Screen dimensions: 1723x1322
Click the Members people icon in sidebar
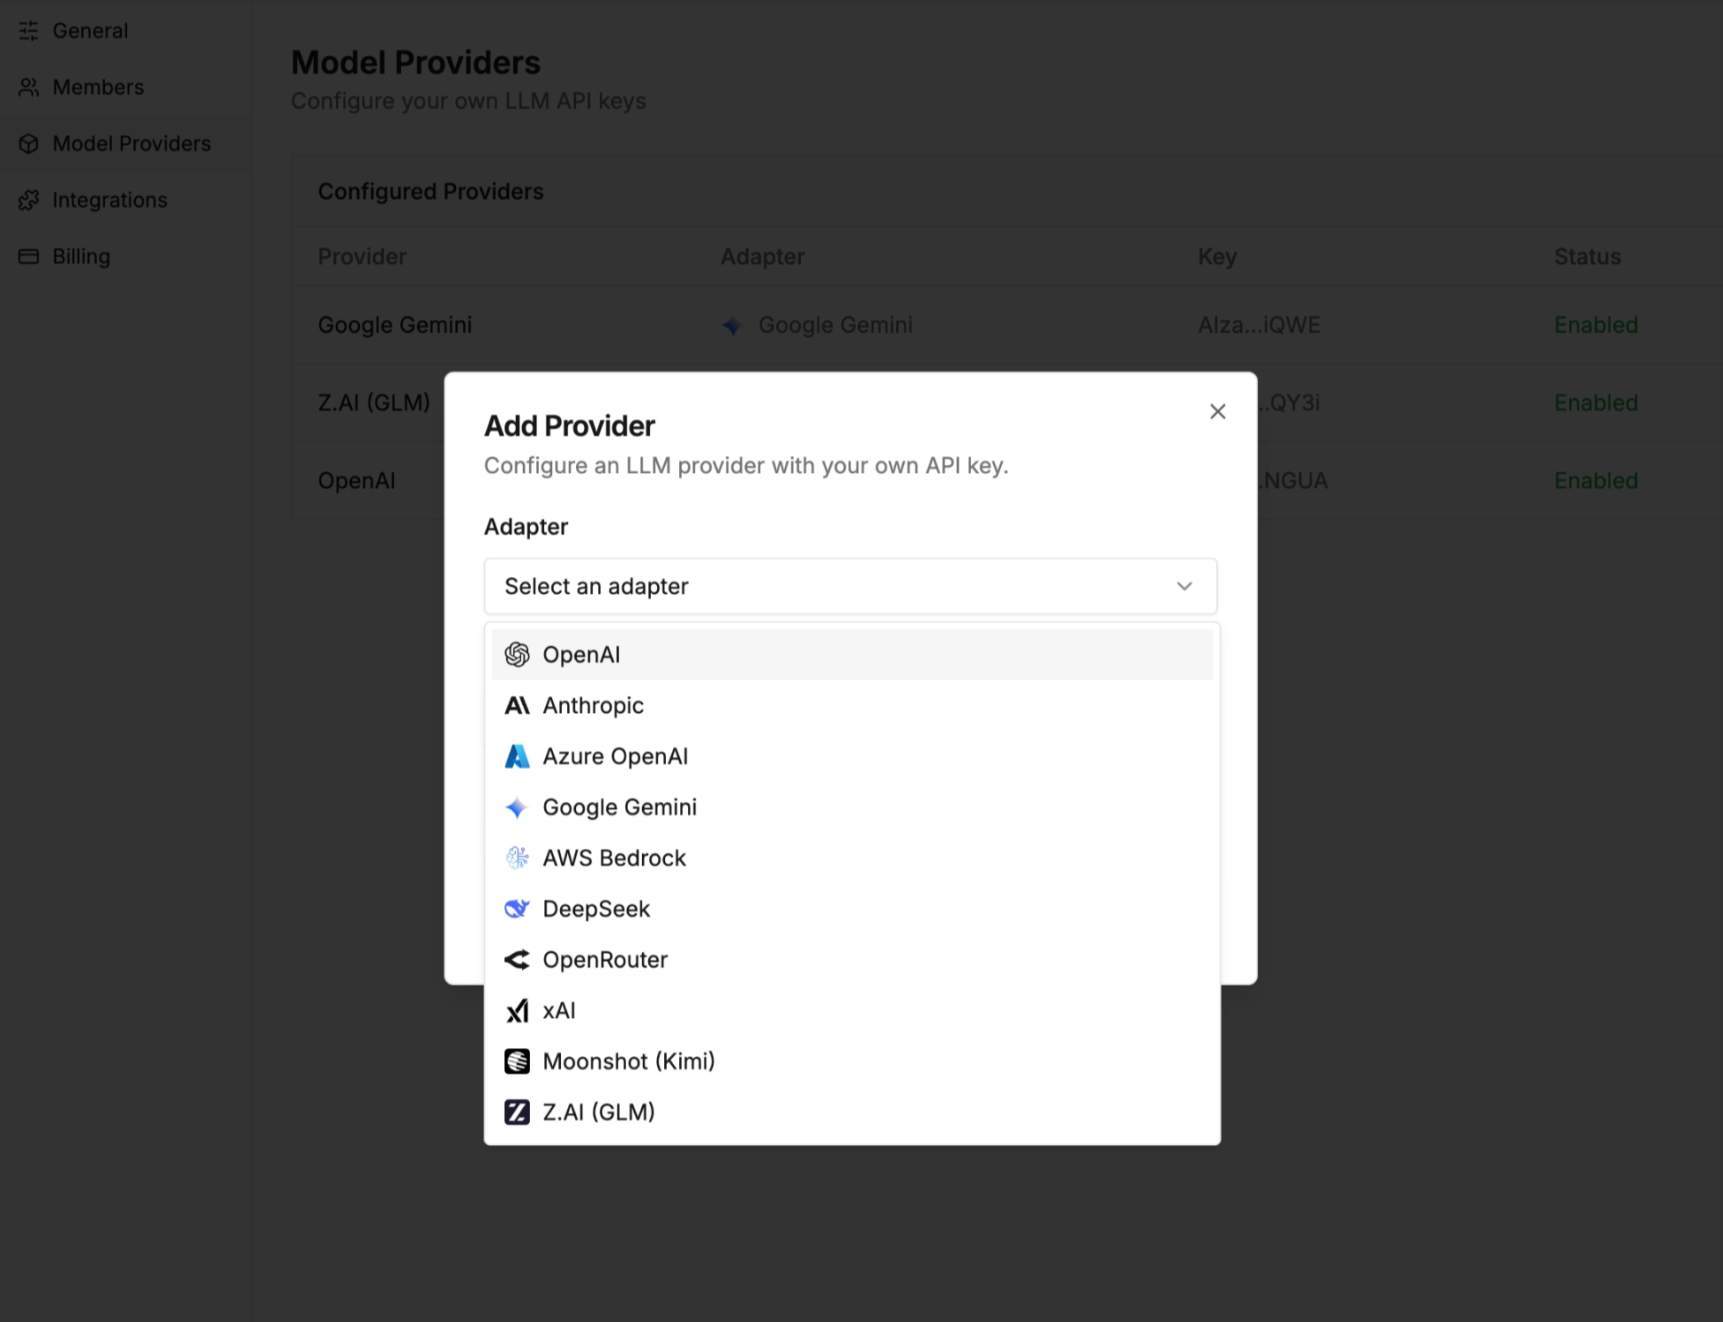tap(28, 87)
